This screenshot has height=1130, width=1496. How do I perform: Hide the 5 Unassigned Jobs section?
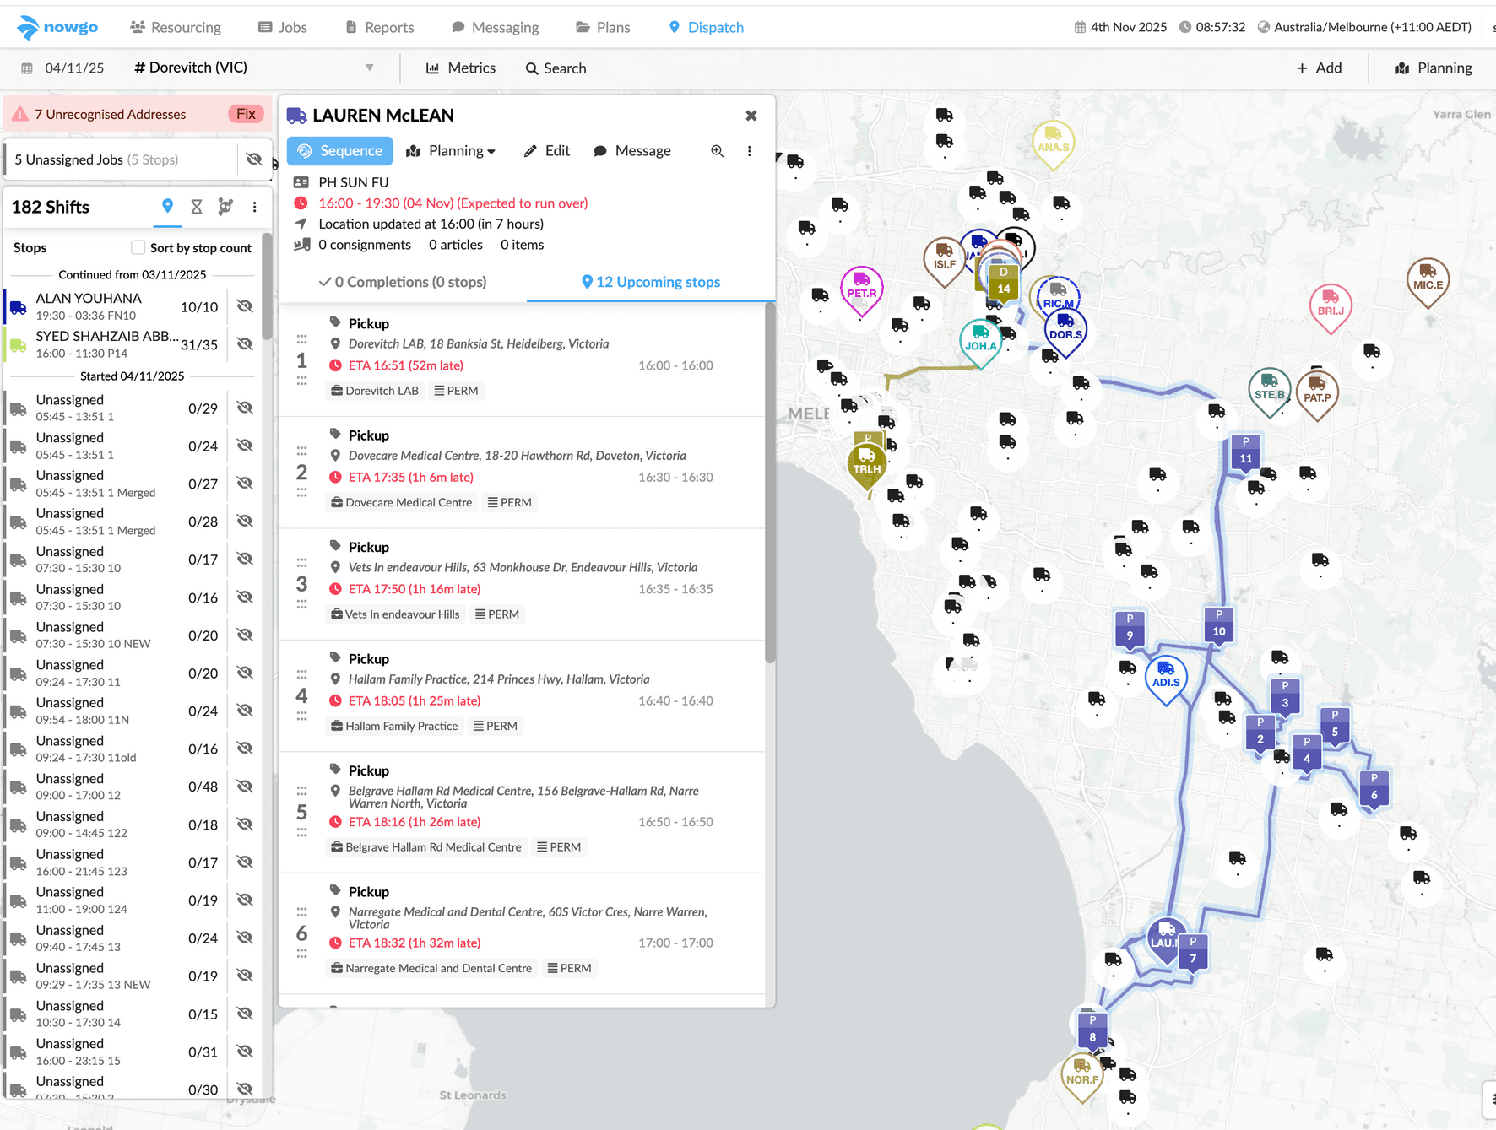point(254,159)
